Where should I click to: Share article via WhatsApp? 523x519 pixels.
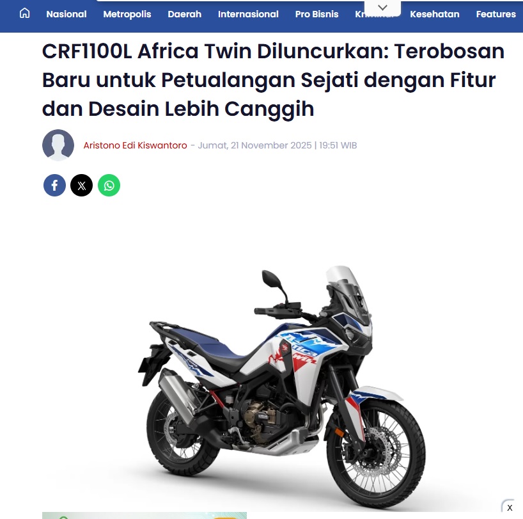(109, 185)
